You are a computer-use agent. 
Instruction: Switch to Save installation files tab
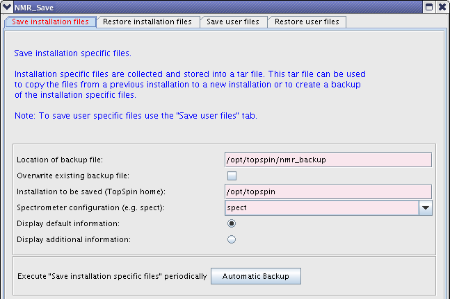pos(51,22)
